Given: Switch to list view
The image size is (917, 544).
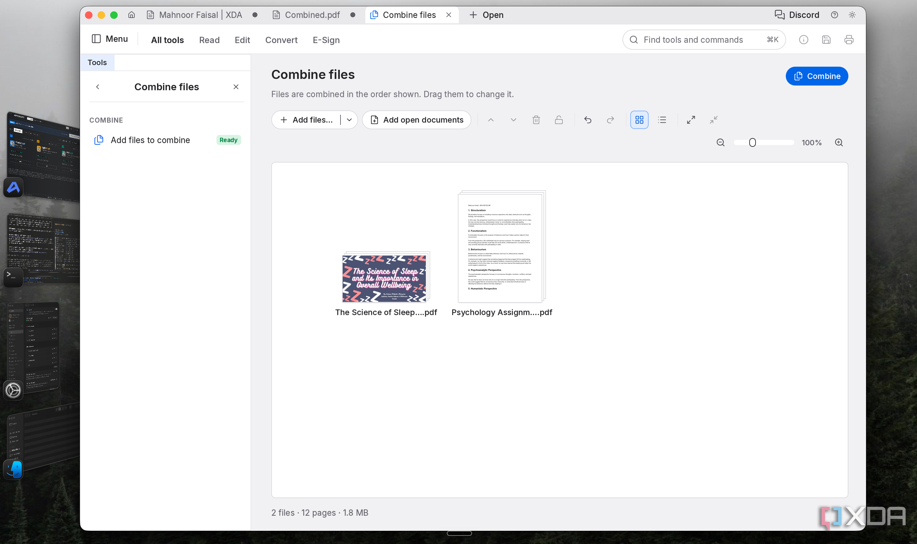Looking at the screenshot, I should pos(662,120).
